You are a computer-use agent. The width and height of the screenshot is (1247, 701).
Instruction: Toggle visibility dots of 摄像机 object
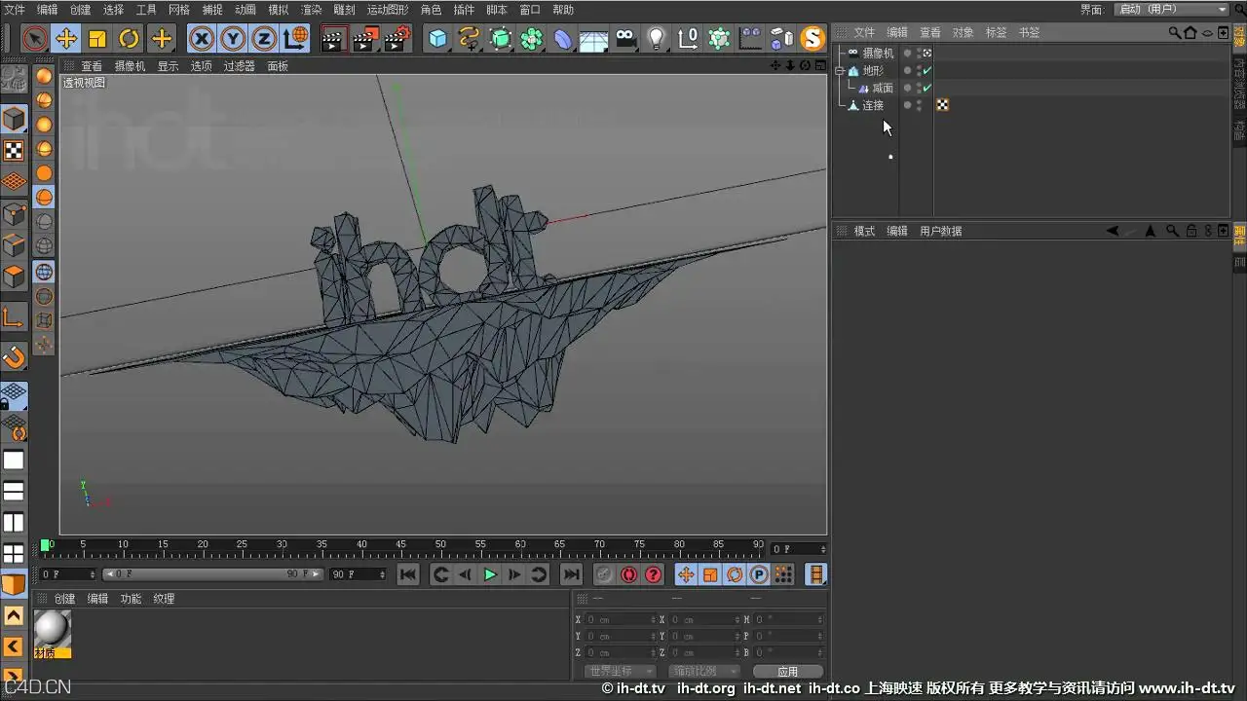point(919,54)
